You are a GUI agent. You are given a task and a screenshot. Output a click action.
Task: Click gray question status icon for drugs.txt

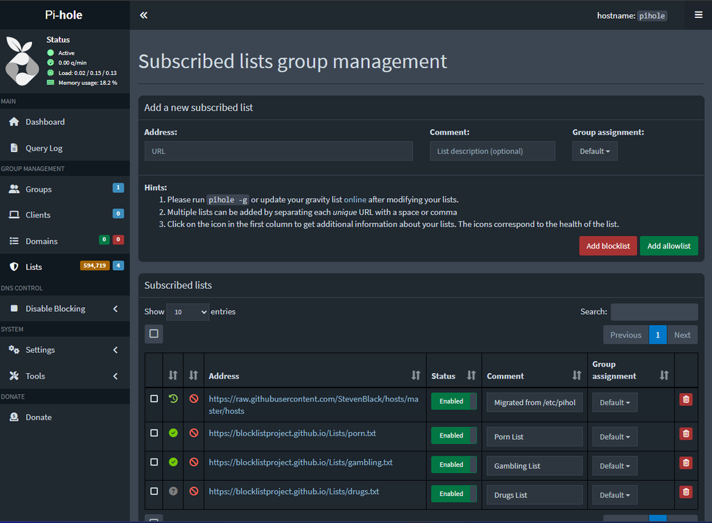point(173,491)
